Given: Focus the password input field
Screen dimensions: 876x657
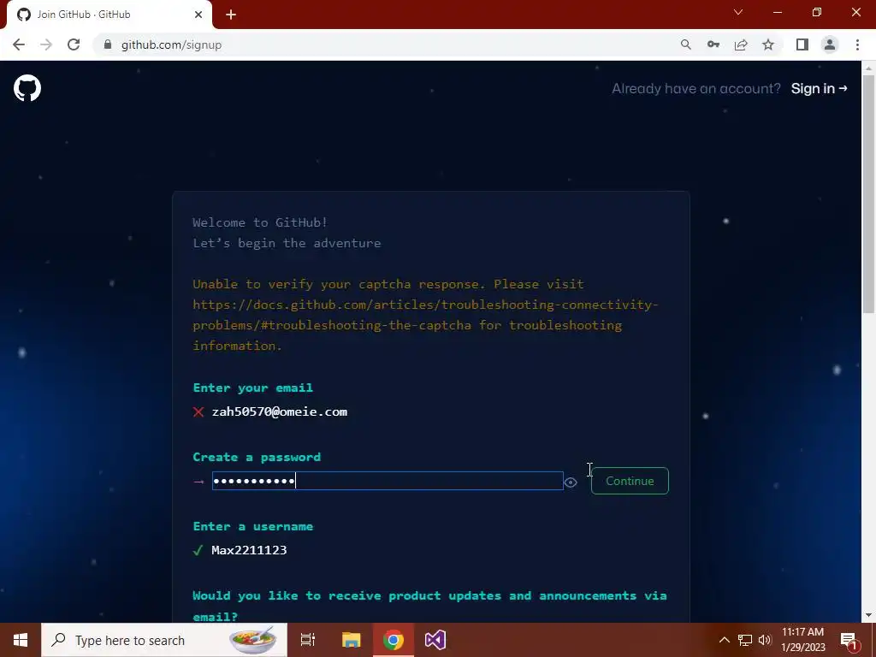Looking at the screenshot, I should pos(388,481).
